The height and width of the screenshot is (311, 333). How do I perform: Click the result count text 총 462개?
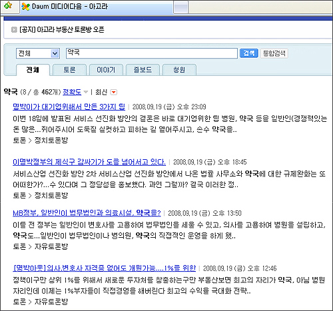tap(46, 92)
